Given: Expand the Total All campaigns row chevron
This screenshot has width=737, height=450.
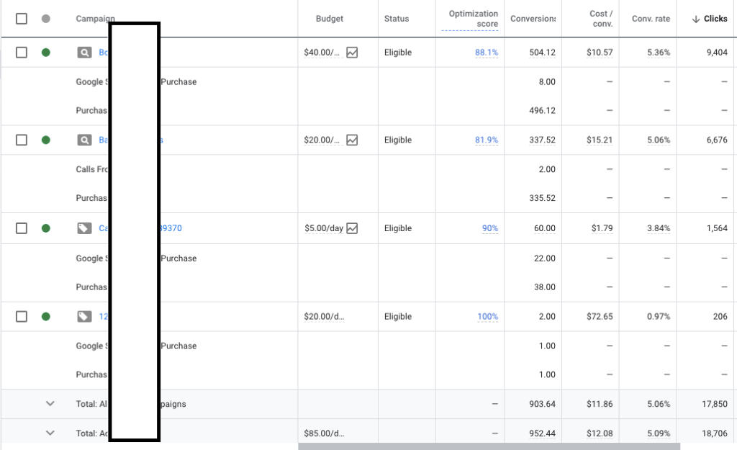Looking at the screenshot, I should 50,404.
